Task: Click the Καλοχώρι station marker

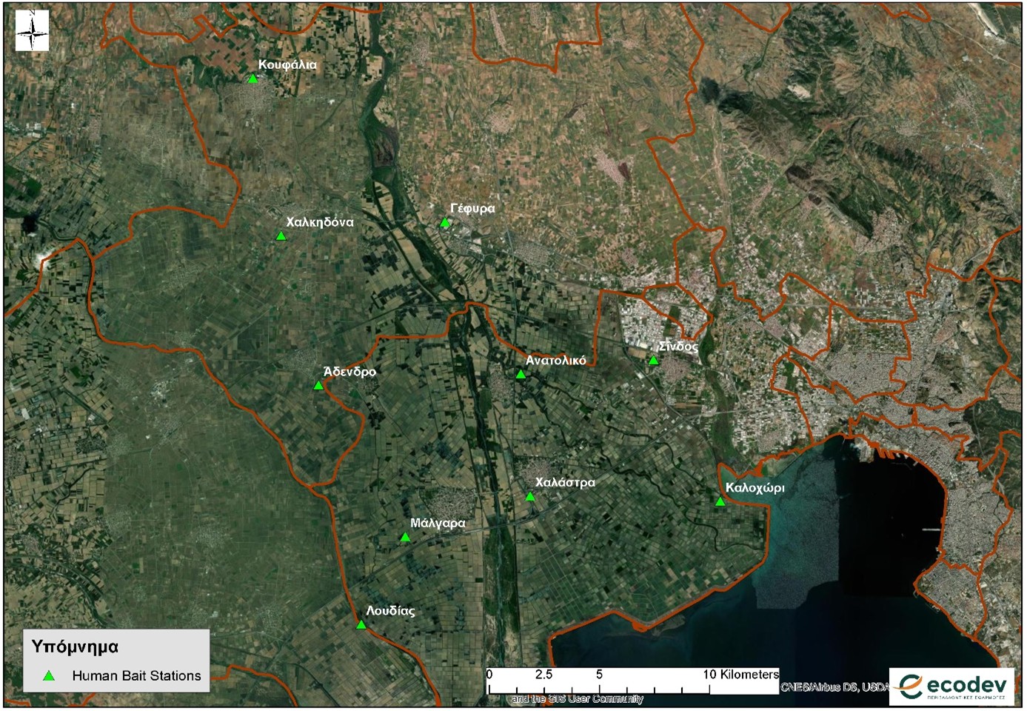Action: [x=720, y=502]
